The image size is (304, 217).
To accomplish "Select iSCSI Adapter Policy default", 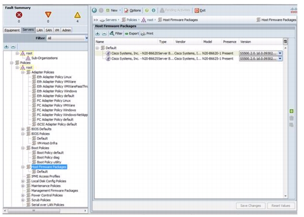I will [x=57, y=124].
